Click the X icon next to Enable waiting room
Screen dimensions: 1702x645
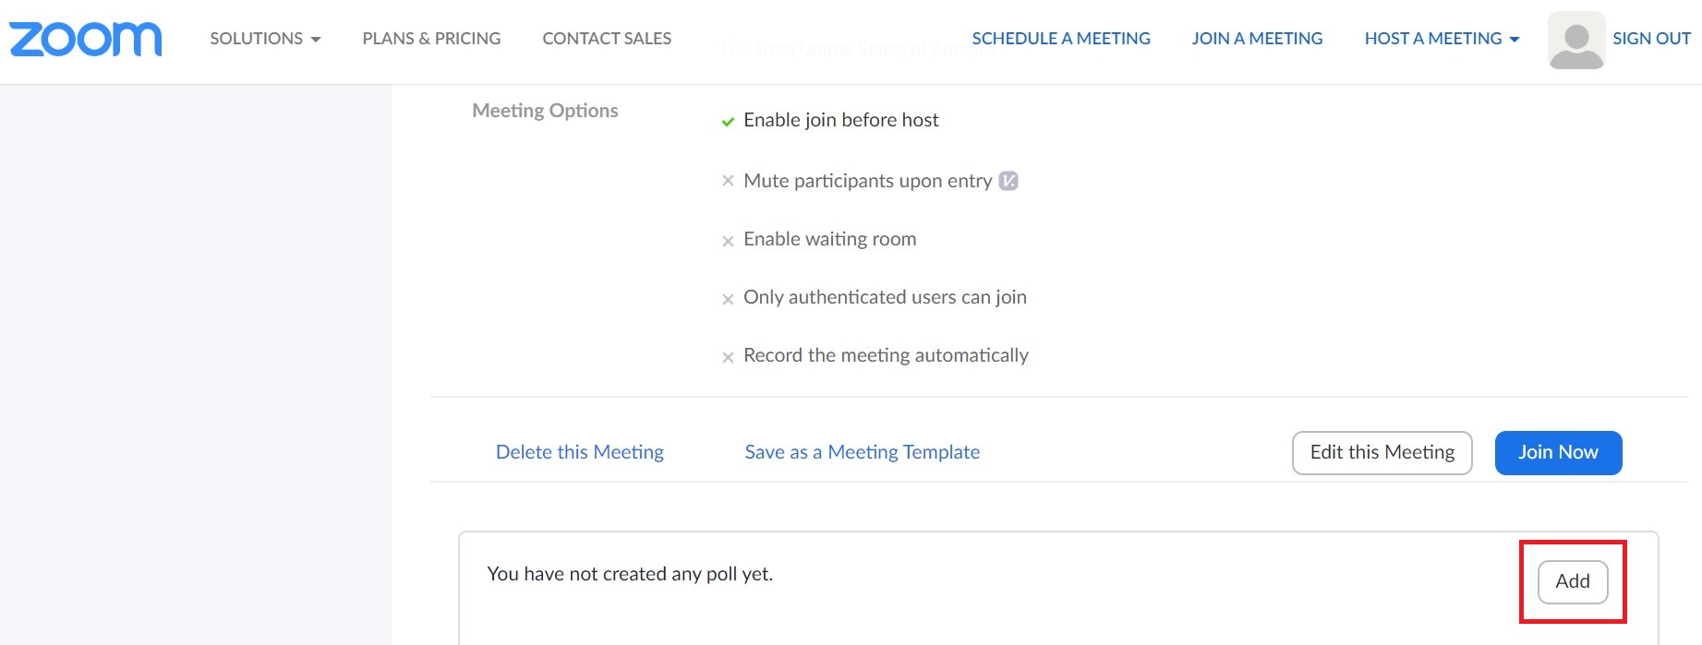728,241
